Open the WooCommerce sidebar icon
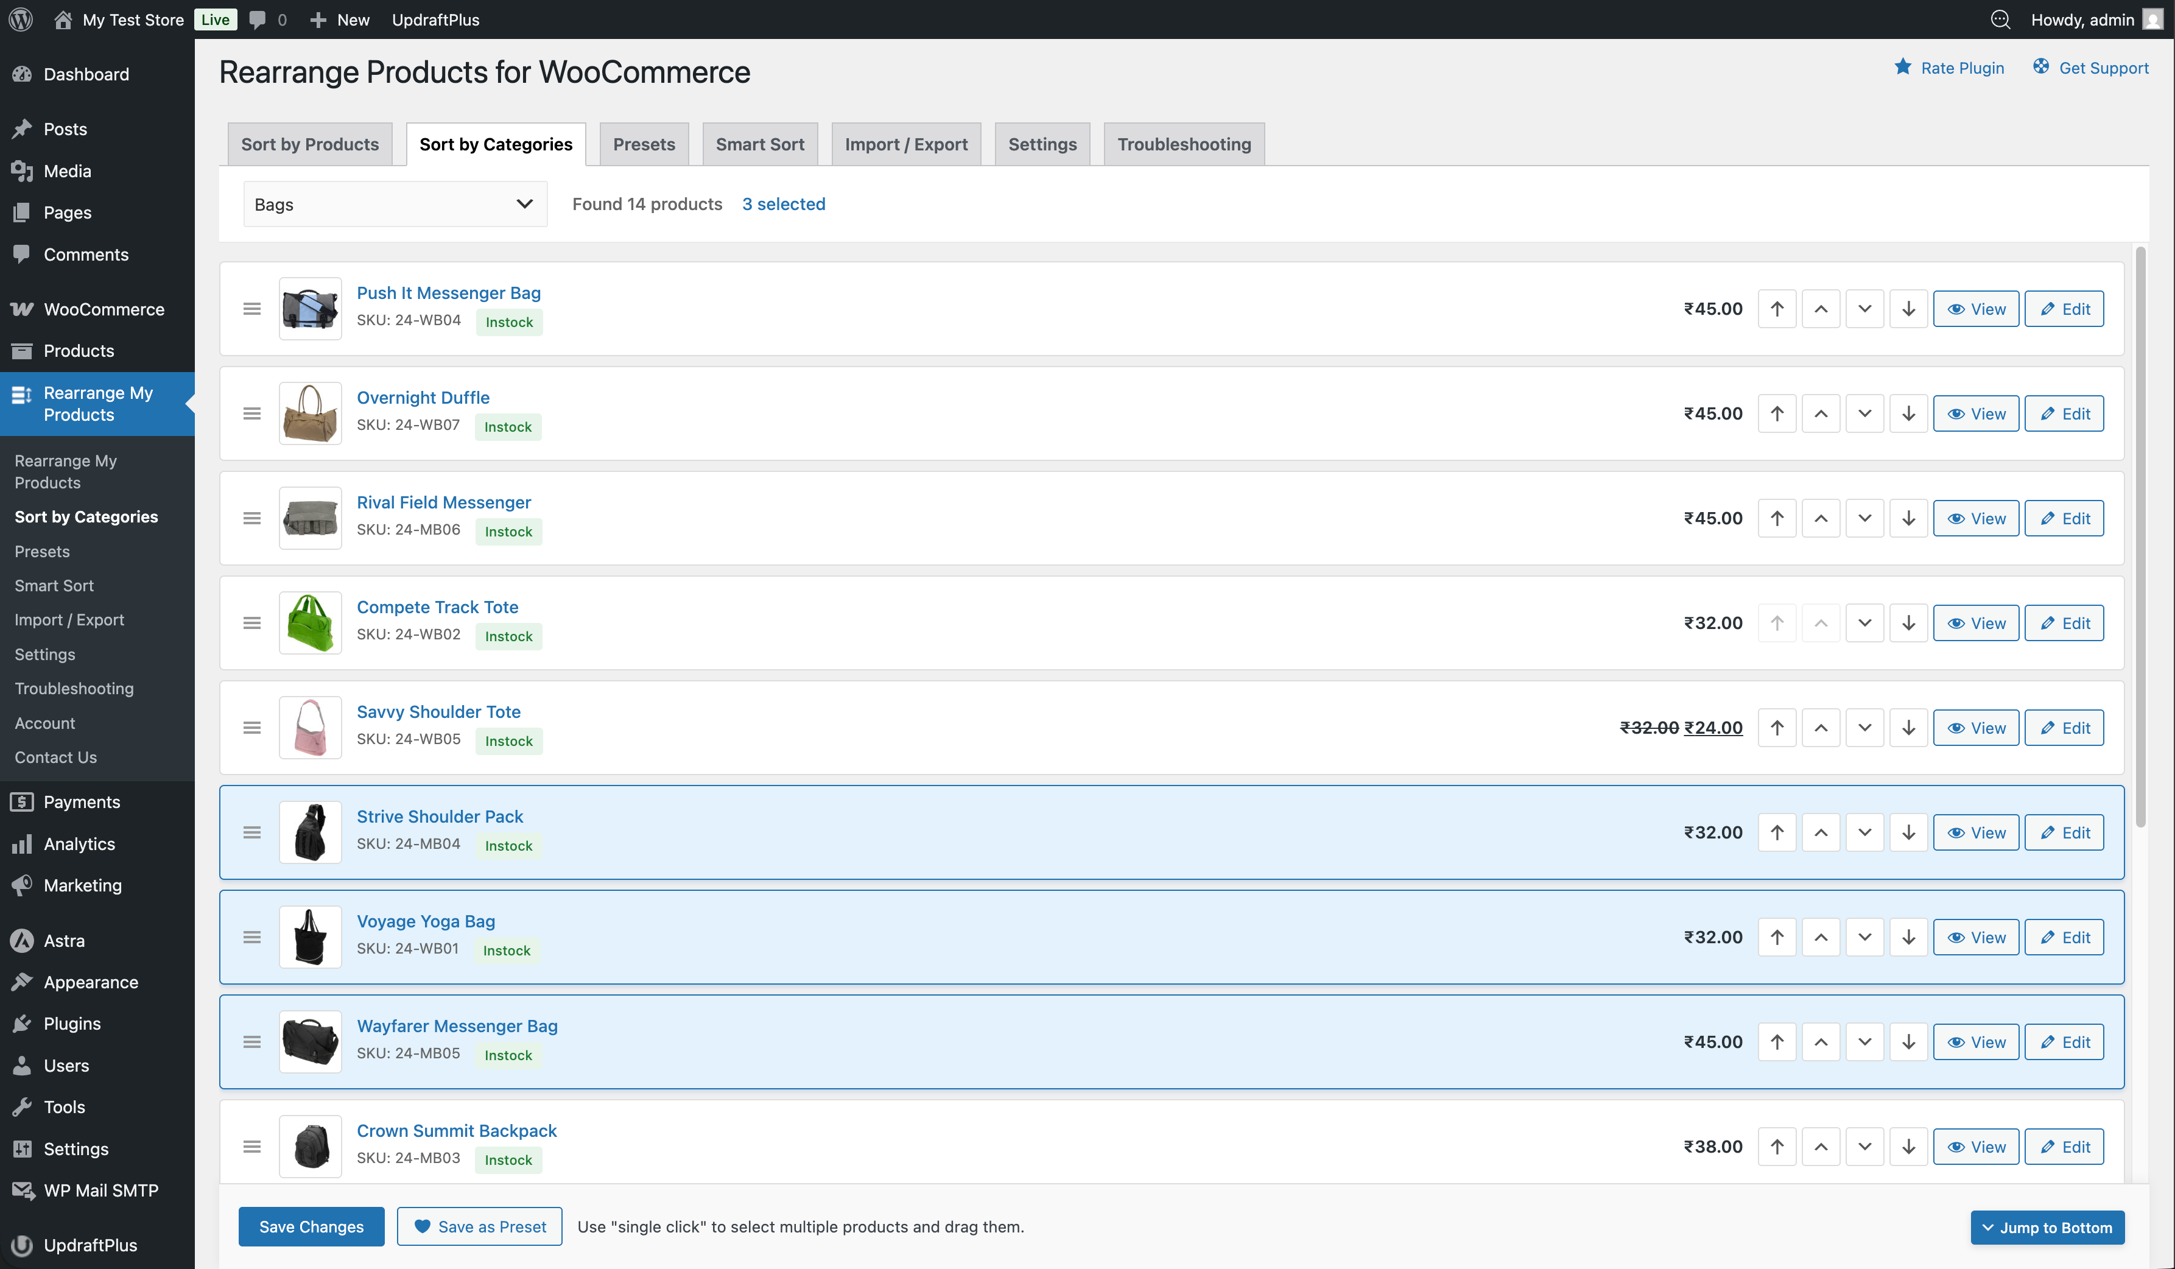Image resolution: width=2175 pixels, height=1269 pixels. pyautogui.click(x=21, y=309)
